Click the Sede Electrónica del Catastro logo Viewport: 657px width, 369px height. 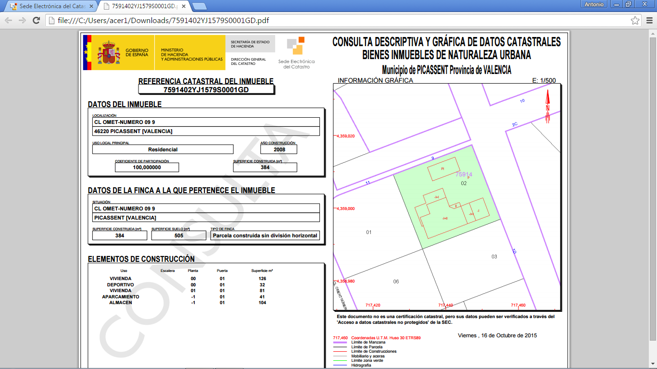click(x=296, y=53)
